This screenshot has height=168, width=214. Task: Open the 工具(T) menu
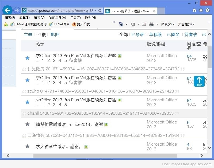point(75,18)
